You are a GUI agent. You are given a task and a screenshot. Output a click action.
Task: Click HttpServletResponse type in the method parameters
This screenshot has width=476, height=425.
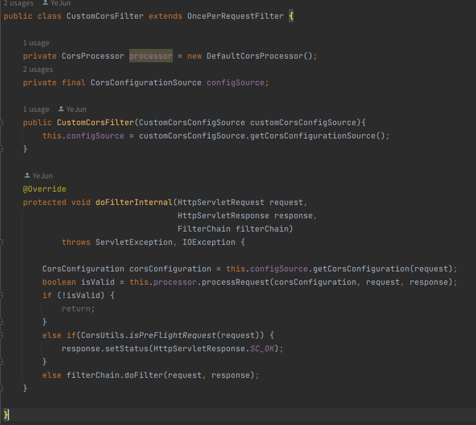(x=223, y=216)
